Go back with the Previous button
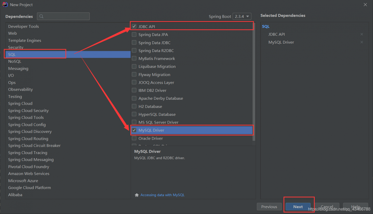This screenshot has height=214, width=373. point(269,207)
